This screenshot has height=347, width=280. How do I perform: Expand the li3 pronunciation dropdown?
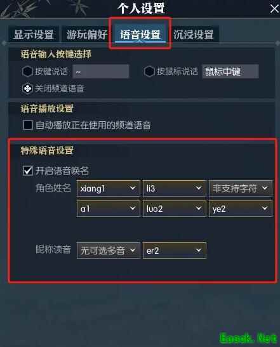coord(175,188)
